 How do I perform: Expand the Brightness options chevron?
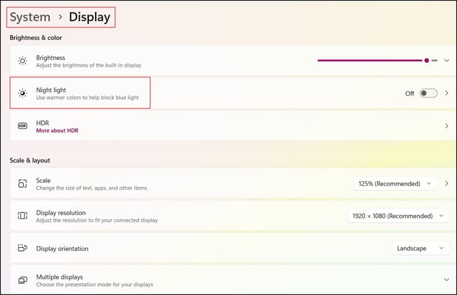tap(446, 60)
